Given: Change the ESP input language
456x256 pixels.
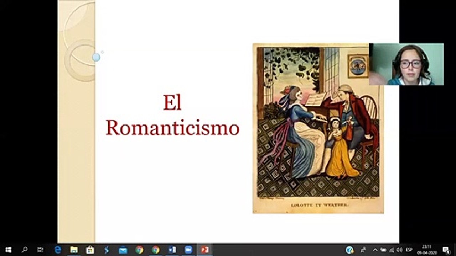Looking at the screenshot, I should pyautogui.click(x=409, y=250).
